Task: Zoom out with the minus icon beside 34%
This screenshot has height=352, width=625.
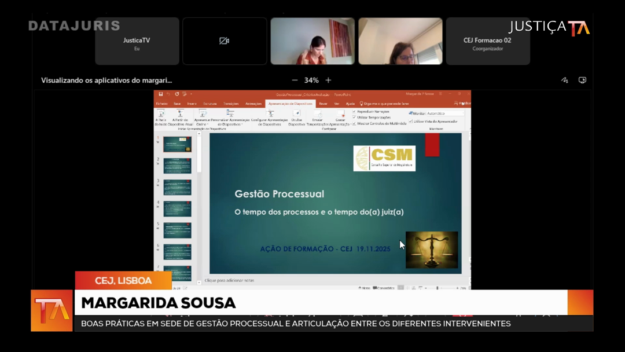Action: pyautogui.click(x=295, y=80)
